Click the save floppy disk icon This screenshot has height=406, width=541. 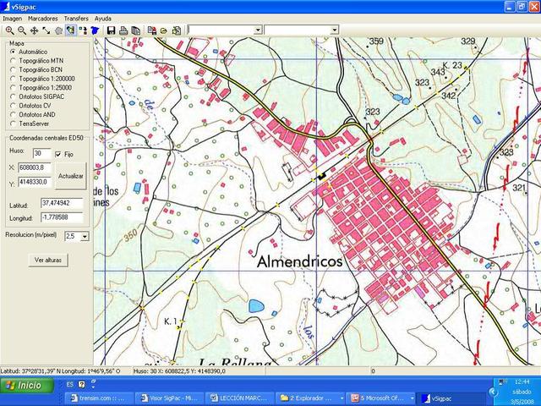click(111, 30)
